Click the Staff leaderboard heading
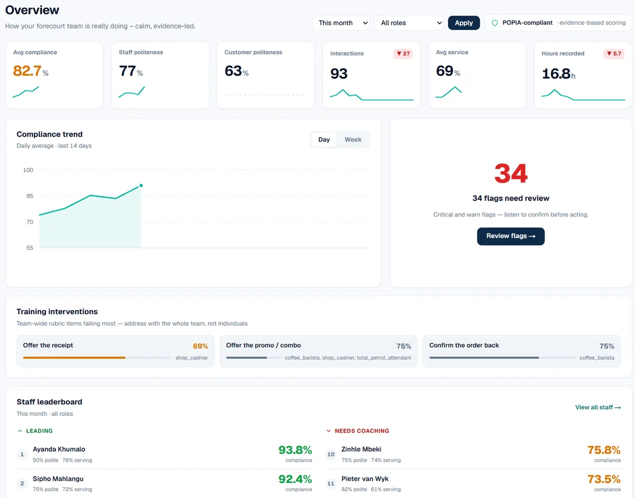This screenshot has width=635, height=498. pyautogui.click(x=50, y=402)
